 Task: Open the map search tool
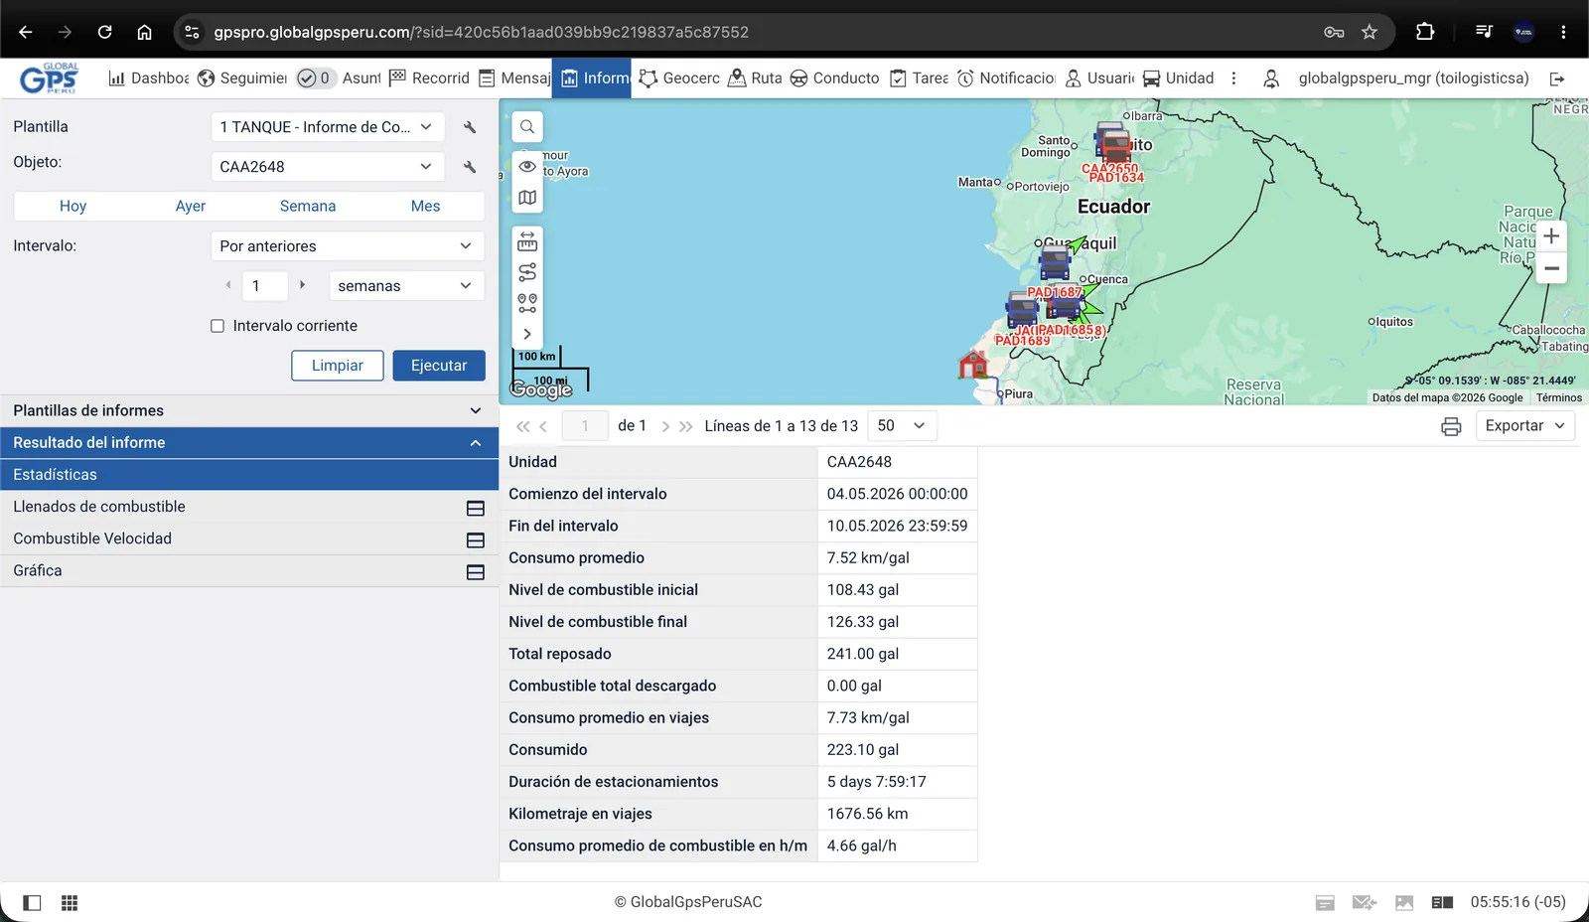click(527, 127)
